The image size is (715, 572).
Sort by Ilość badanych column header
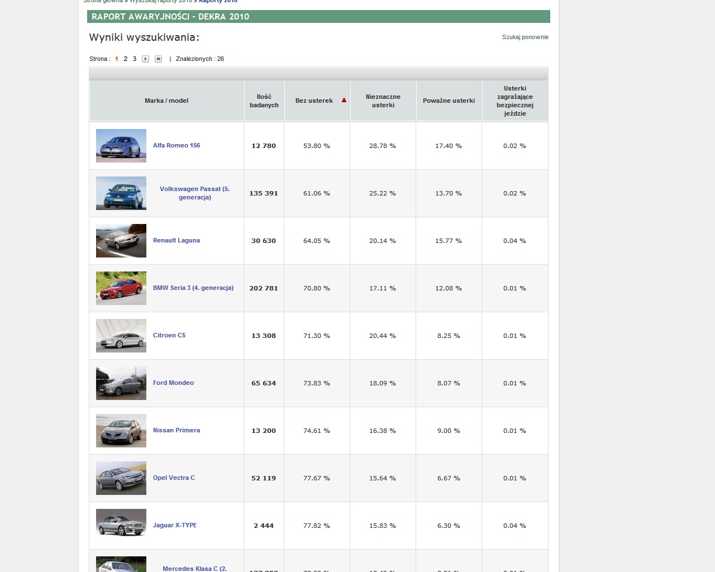point(264,101)
